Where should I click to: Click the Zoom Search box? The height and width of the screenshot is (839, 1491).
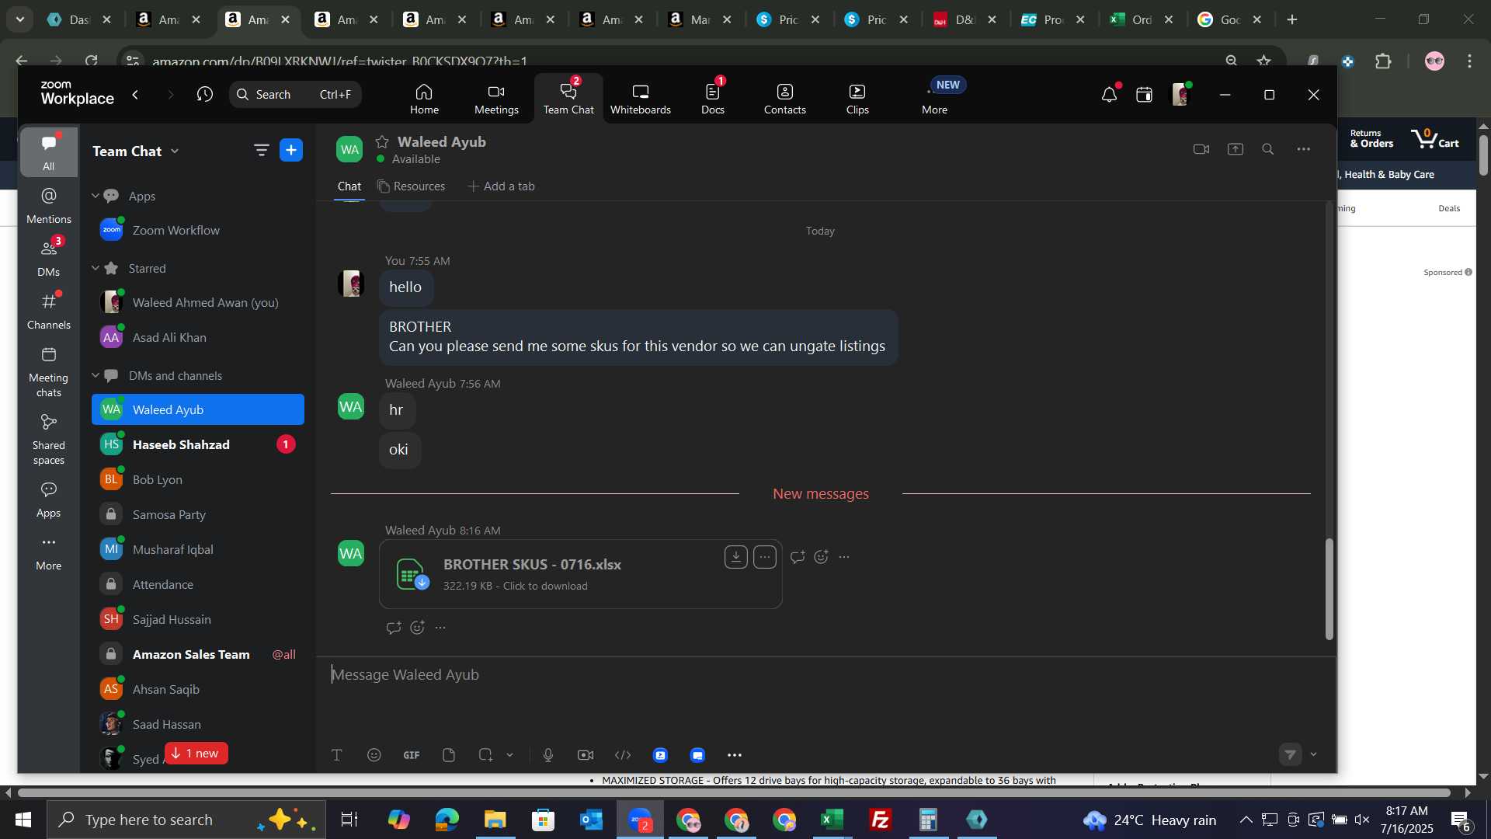[295, 94]
